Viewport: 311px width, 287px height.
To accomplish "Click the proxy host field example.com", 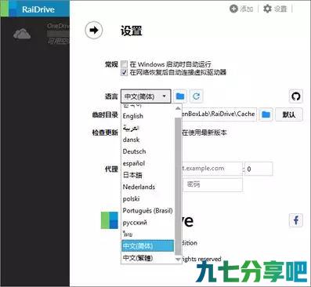I will coord(212,169).
